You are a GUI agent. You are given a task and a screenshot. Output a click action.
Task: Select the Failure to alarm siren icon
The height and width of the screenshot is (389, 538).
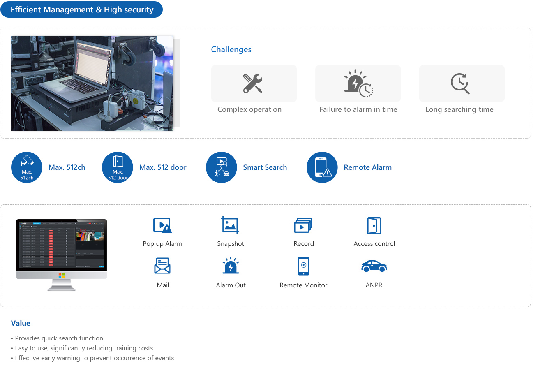tap(358, 83)
